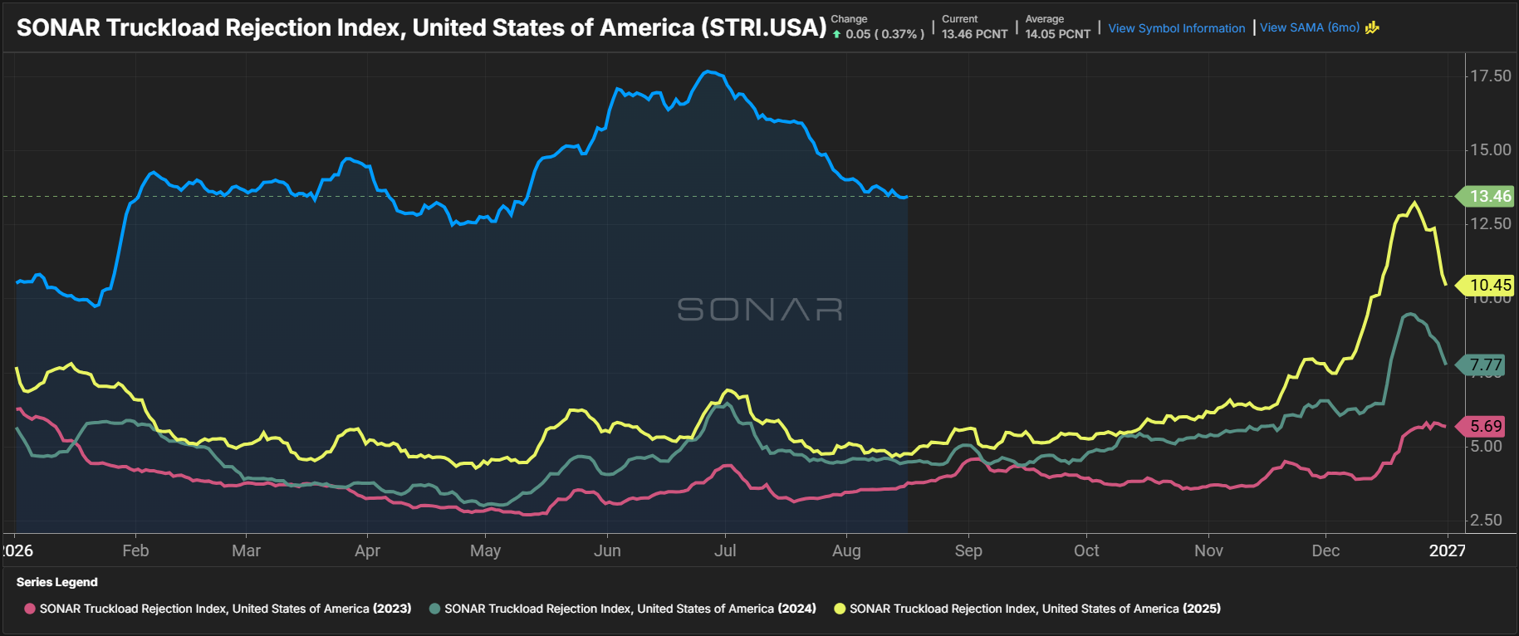This screenshot has width=1519, height=636.
Task: Click the Current value 13.46 PCNT
Action: [975, 34]
